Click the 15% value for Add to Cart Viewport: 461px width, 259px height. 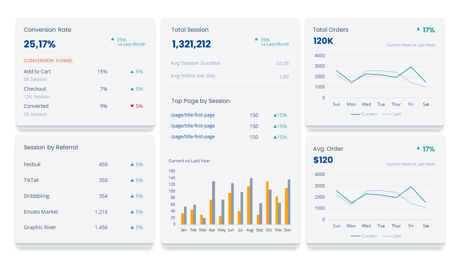click(x=102, y=72)
